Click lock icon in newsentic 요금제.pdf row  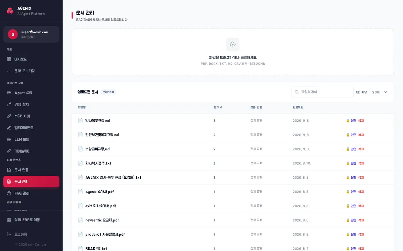coord(348,220)
